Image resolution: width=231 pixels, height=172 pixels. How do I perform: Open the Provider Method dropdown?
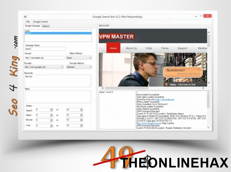pyautogui.click(x=79, y=67)
